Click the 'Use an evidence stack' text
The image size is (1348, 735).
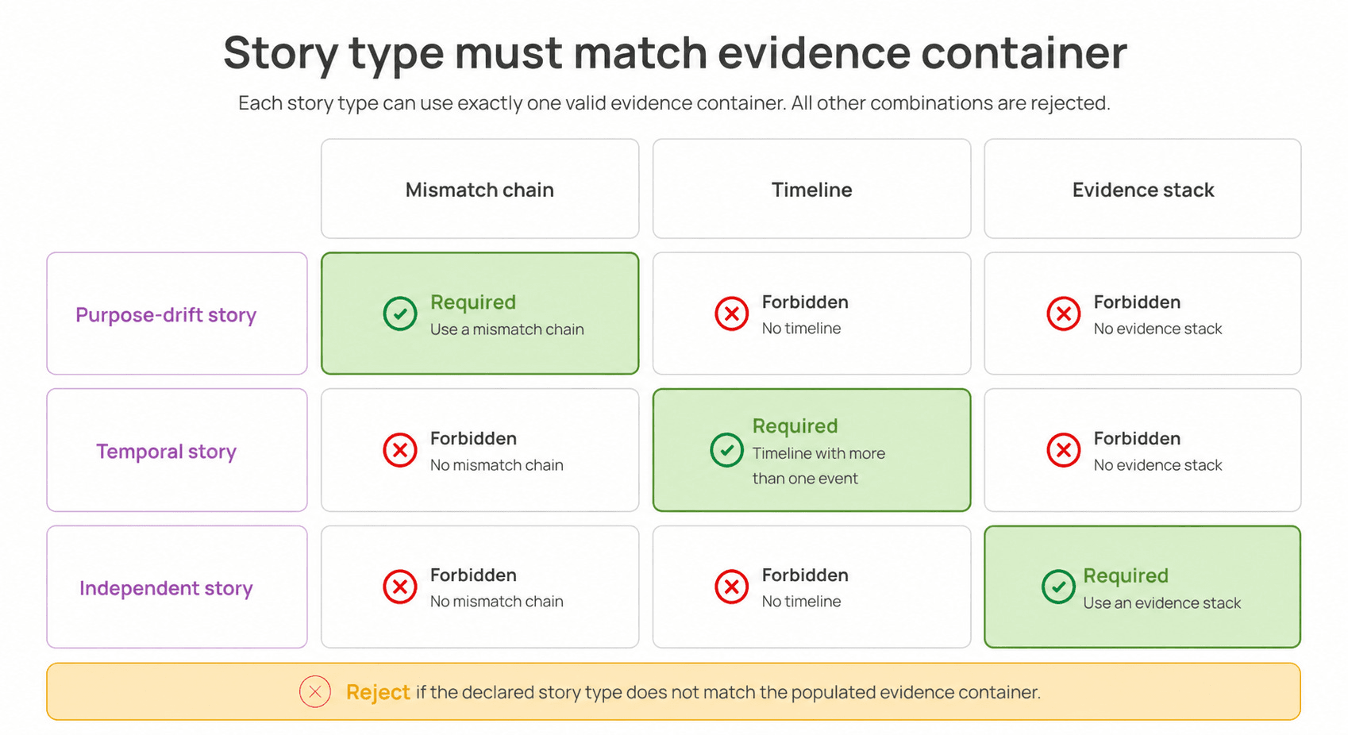pyautogui.click(x=1161, y=602)
